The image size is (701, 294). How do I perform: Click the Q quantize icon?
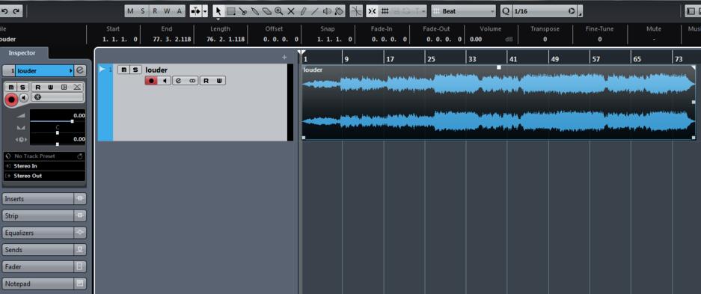pos(506,11)
